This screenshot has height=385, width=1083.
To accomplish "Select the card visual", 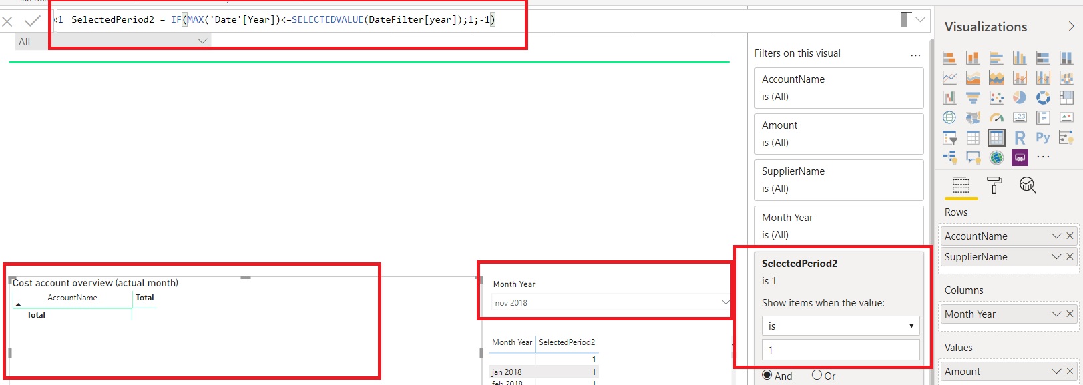I will [x=1020, y=118].
